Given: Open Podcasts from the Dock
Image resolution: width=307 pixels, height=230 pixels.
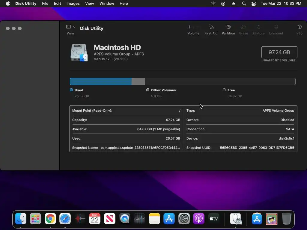Looking at the screenshot, I should click(x=199, y=218).
